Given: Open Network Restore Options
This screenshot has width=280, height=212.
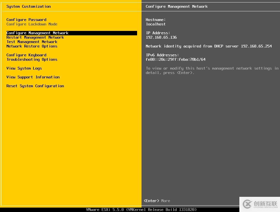Looking at the screenshot, I should pos(32,46).
